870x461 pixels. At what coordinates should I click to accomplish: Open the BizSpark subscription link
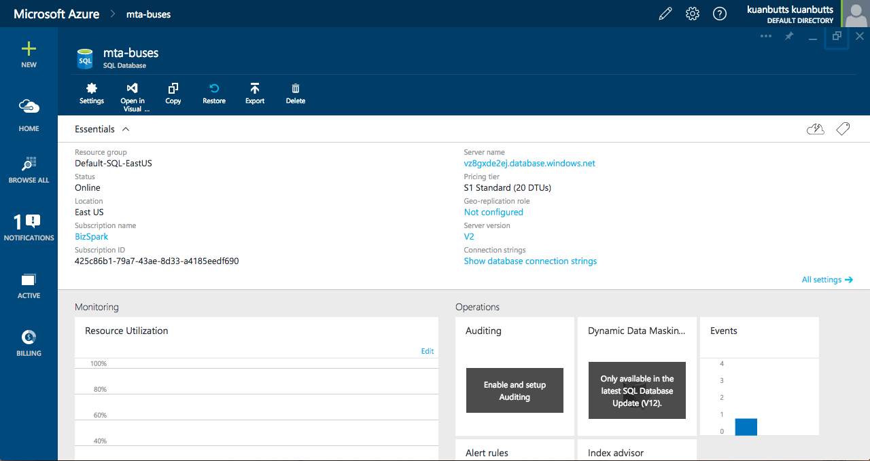tap(91, 236)
